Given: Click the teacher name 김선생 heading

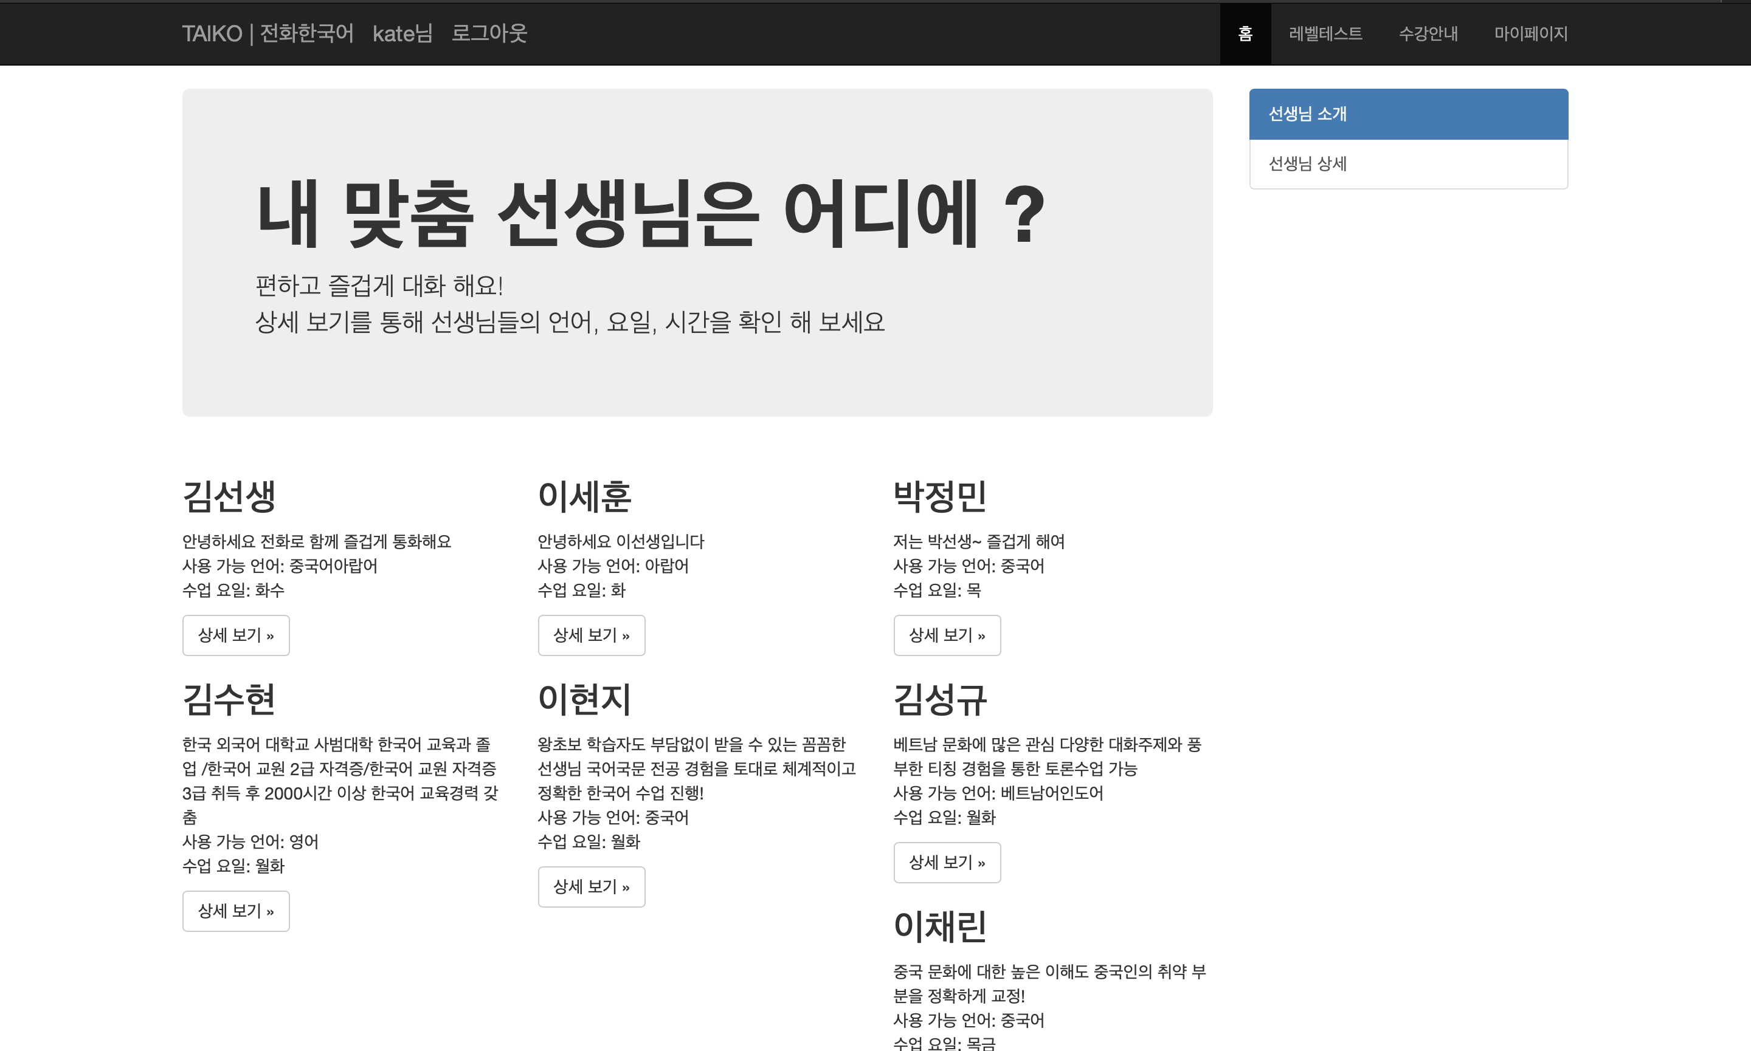Looking at the screenshot, I should click(x=232, y=497).
